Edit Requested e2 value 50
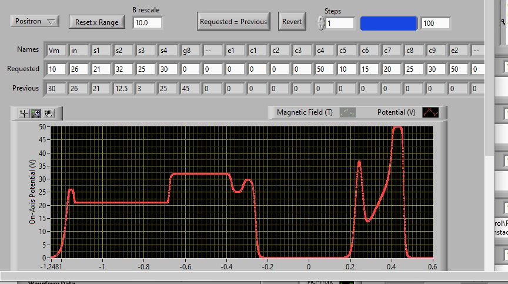Image resolution: width=508 pixels, height=284 pixels. click(x=459, y=69)
